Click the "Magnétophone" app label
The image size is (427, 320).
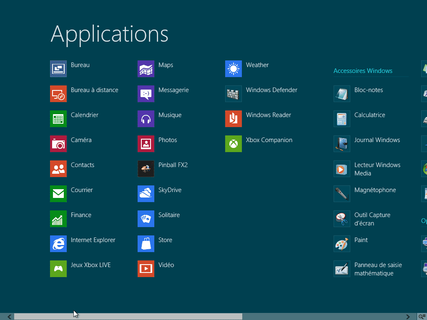pyautogui.click(x=375, y=190)
